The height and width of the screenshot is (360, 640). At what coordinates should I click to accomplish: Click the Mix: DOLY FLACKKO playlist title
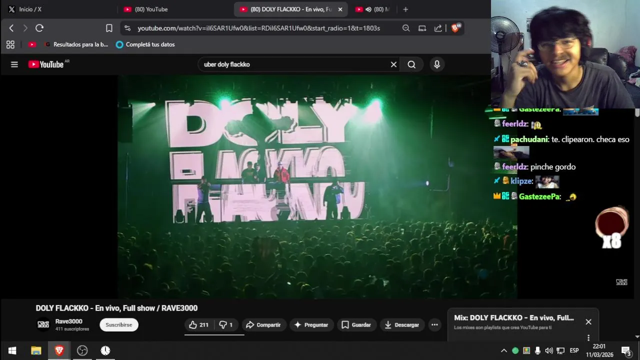[x=514, y=318]
